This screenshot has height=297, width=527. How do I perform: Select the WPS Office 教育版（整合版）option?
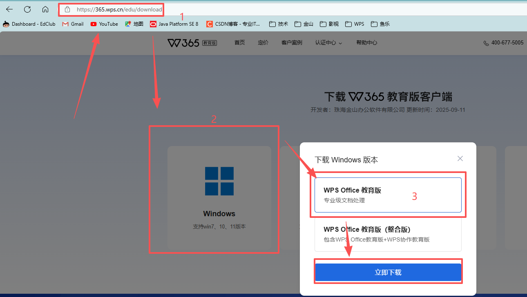pos(388,234)
